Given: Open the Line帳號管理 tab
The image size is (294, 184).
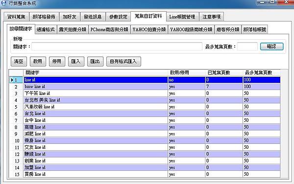Looking at the screenshot, I should point(182,17).
